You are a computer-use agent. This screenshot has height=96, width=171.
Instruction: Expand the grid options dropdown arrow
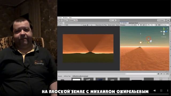point(154,25)
